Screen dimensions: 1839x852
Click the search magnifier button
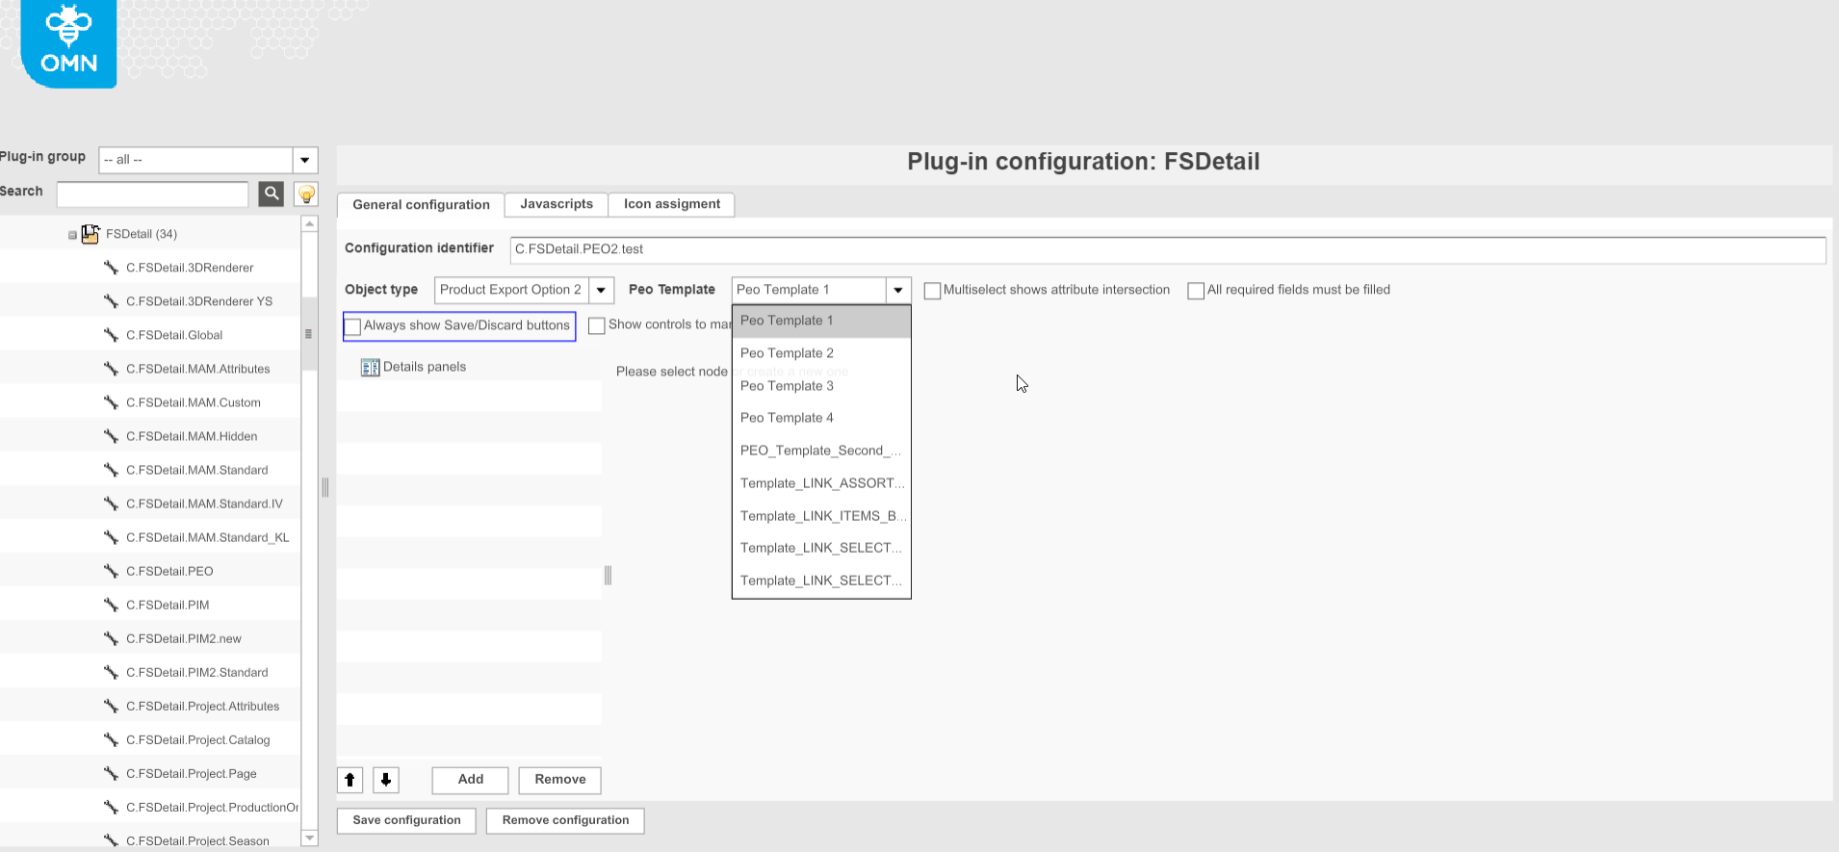pos(272,194)
